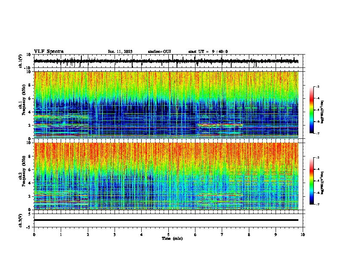
Task: Click time tick label '9' on x-axis
Action: [276, 235]
